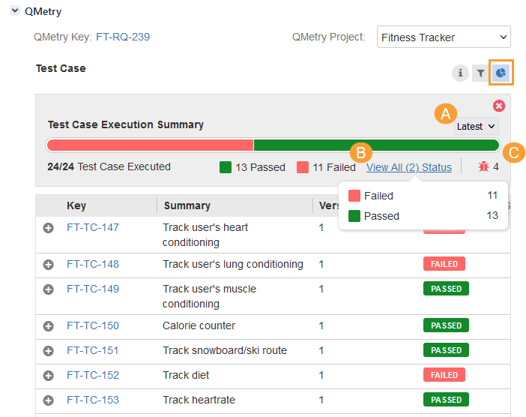
Task: Click the Key column header
Action: click(x=76, y=205)
